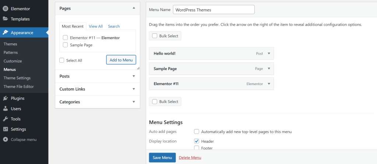Enable automatically add new top-level pages
This screenshot has height=164, width=377.
[197, 131]
